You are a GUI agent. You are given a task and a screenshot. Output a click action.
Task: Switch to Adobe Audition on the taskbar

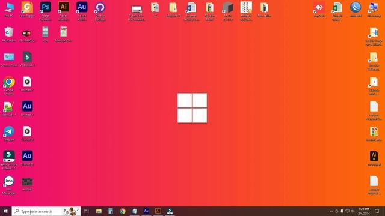click(146, 211)
